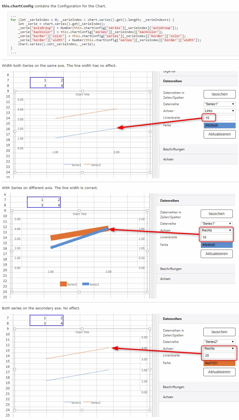Open the Rechts dropdown above Linienbreite 20
Image resolution: width=239 pixels, height=420 pixels.
tap(219, 349)
